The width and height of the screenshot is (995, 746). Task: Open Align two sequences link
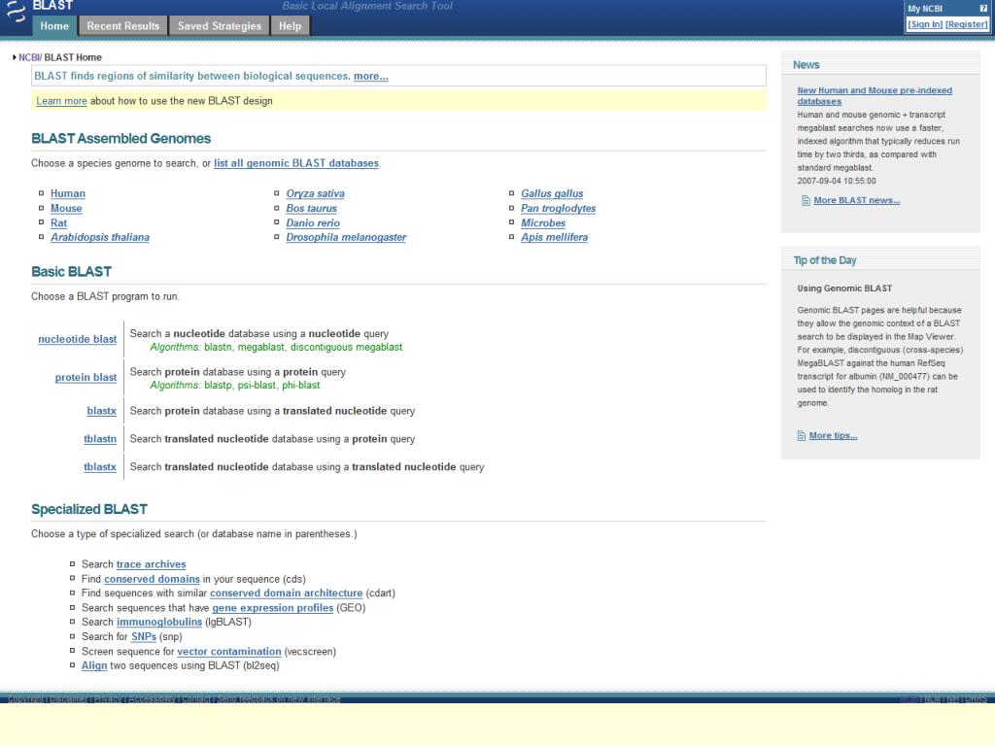point(94,666)
